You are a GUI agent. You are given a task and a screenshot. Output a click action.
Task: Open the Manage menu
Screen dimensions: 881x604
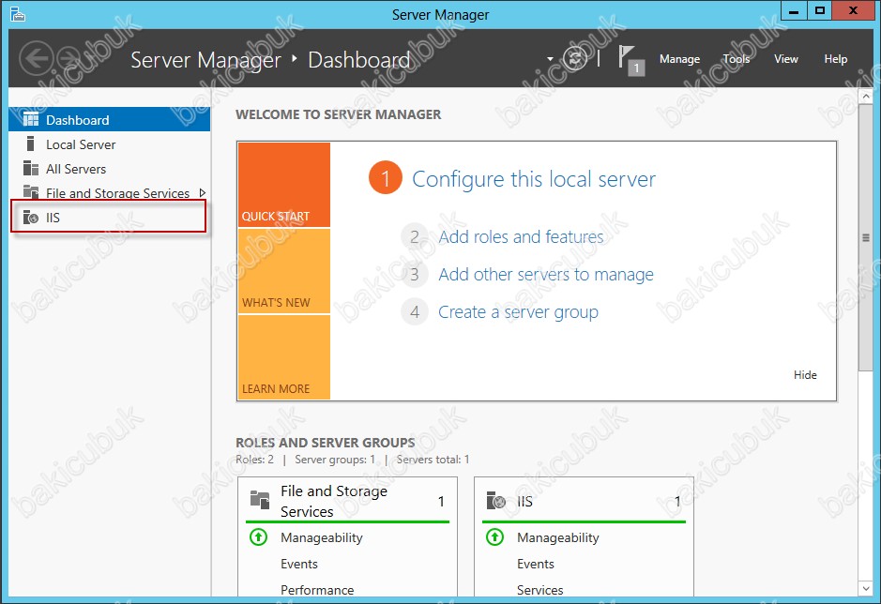[680, 59]
